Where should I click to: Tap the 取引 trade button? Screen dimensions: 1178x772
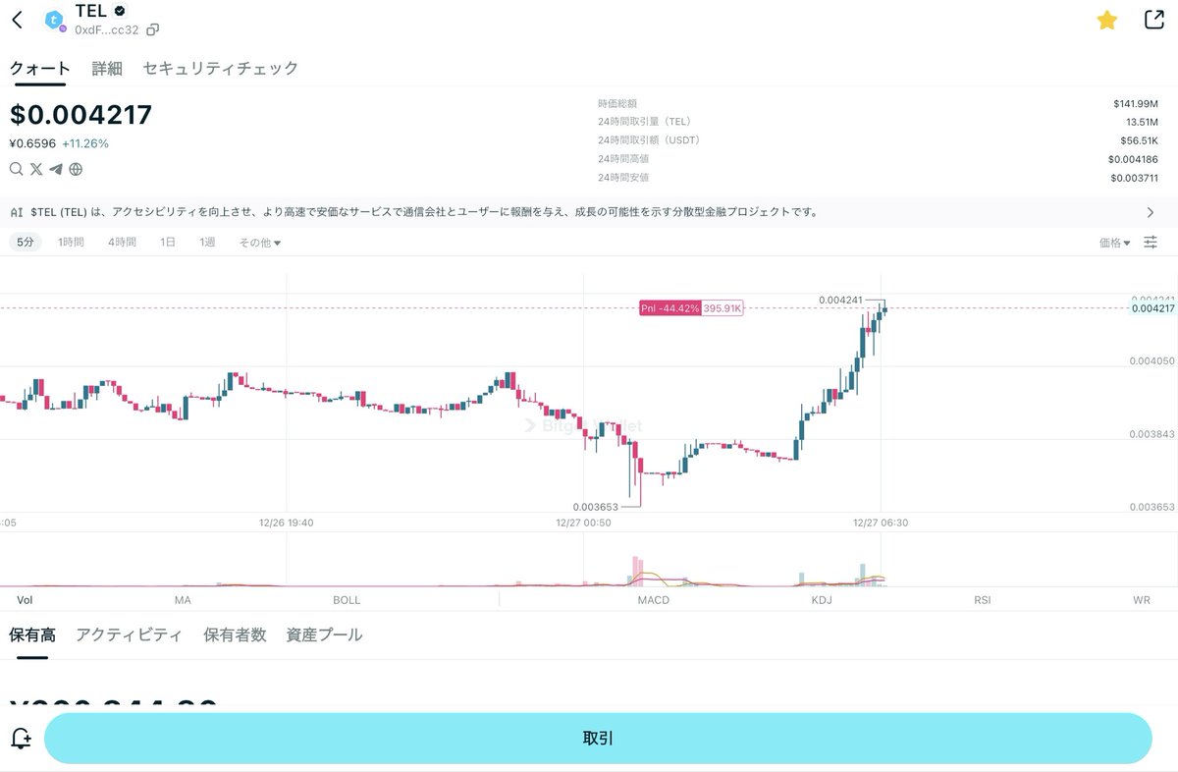(x=598, y=739)
